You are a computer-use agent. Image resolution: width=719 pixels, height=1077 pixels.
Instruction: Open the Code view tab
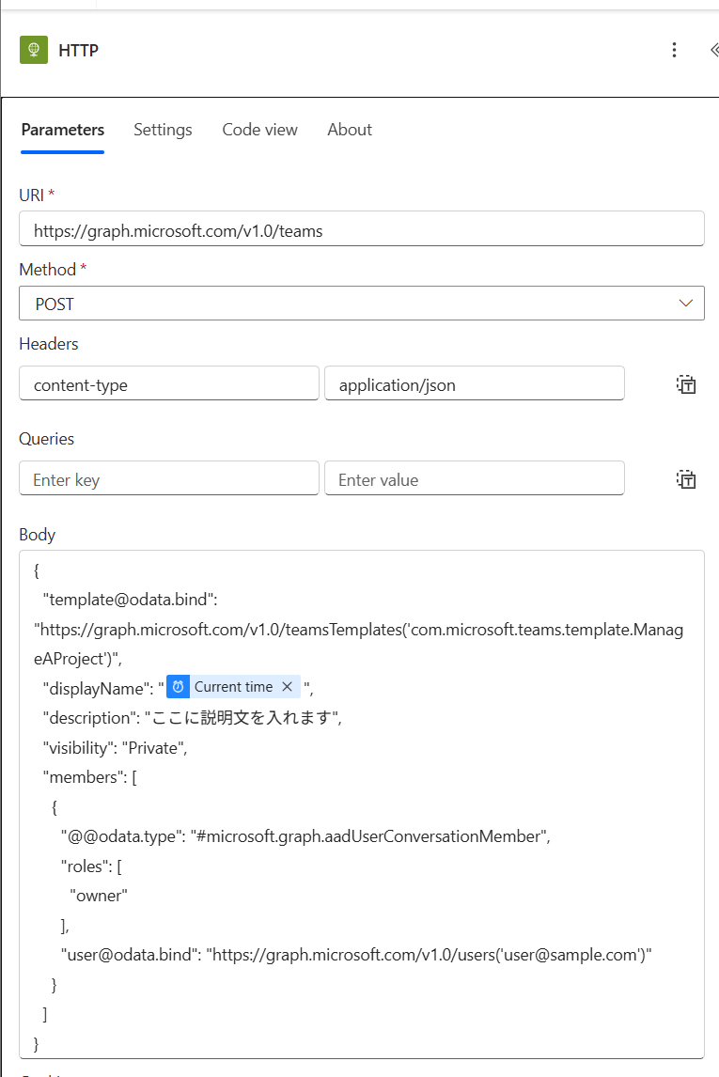coord(259,130)
